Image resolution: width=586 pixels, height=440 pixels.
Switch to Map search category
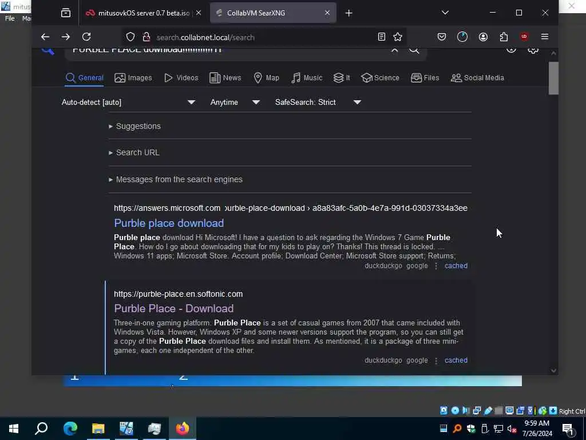(267, 78)
